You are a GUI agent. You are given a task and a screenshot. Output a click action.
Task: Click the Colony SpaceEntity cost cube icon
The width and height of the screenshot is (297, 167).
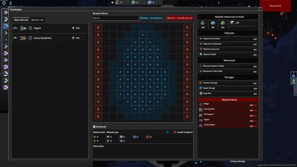[73, 38]
